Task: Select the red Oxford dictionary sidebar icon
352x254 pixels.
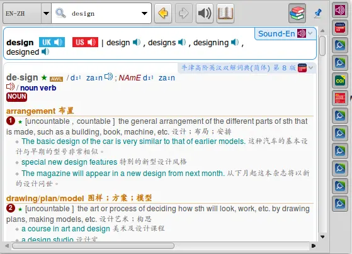Action: click(x=340, y=28)
